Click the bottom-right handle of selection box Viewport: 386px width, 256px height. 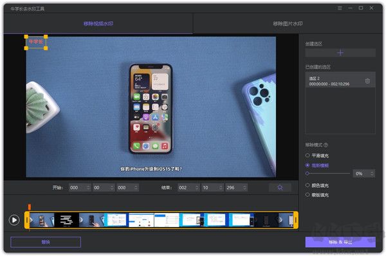(46, 48)
